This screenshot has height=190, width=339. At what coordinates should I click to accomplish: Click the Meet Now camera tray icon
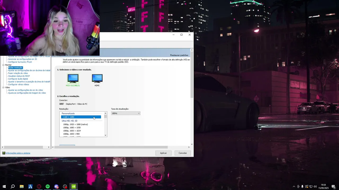[298, 187]
